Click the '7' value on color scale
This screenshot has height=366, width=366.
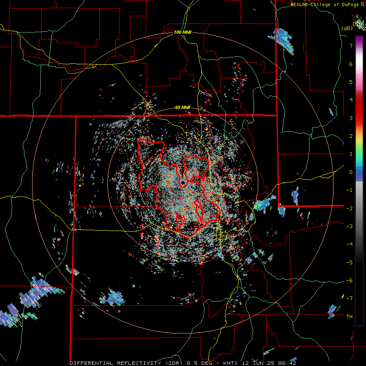351,46
